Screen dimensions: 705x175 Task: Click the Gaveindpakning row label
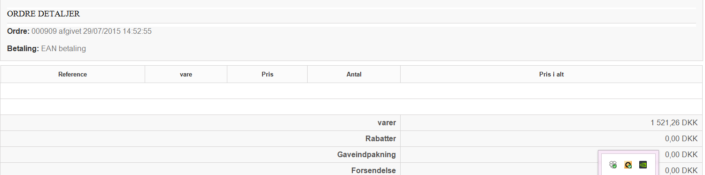point(366,155)
